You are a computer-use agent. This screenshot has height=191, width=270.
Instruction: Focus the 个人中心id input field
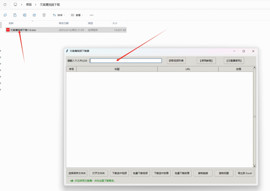pyautogui.click(x=126, y=61)
